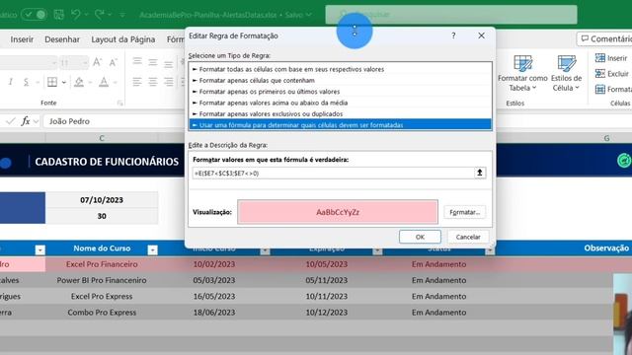
Task: Align text to top
Action: [137, 61]
